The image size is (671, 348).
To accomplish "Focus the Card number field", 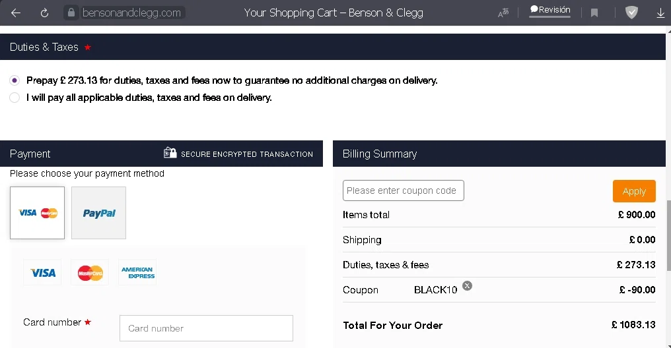I will point(206,328).
